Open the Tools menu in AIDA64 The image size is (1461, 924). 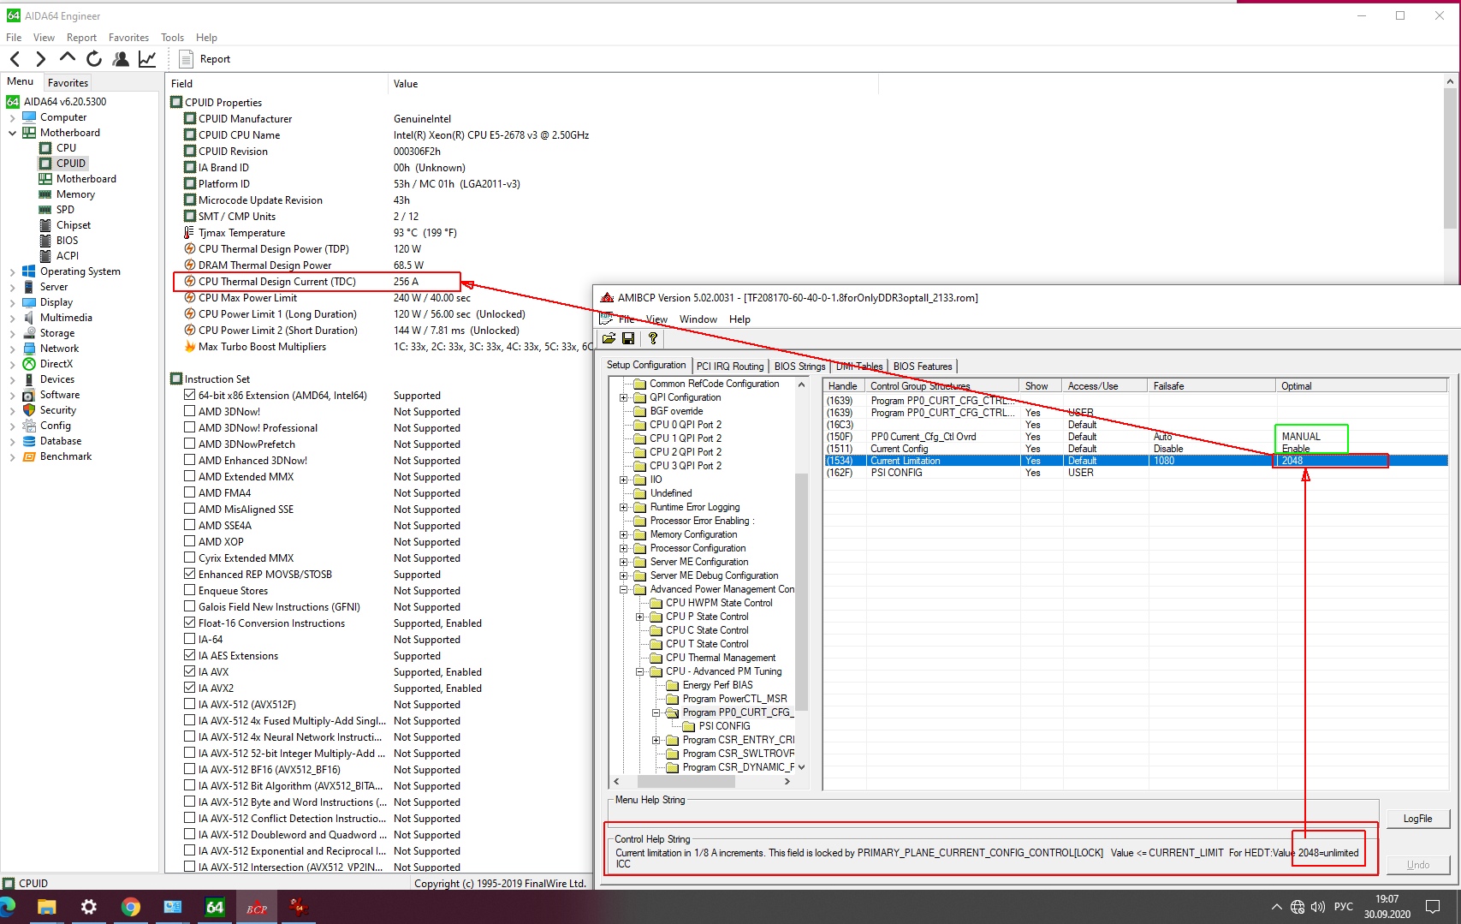(172, 38)
